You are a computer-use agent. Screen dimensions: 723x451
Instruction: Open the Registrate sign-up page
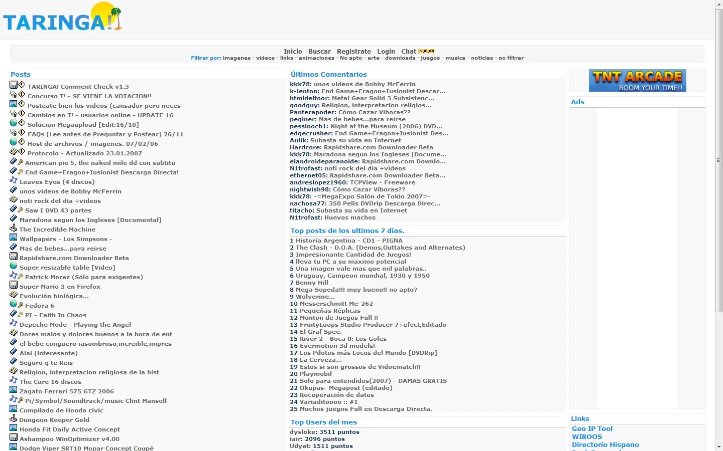pos(354,51)
